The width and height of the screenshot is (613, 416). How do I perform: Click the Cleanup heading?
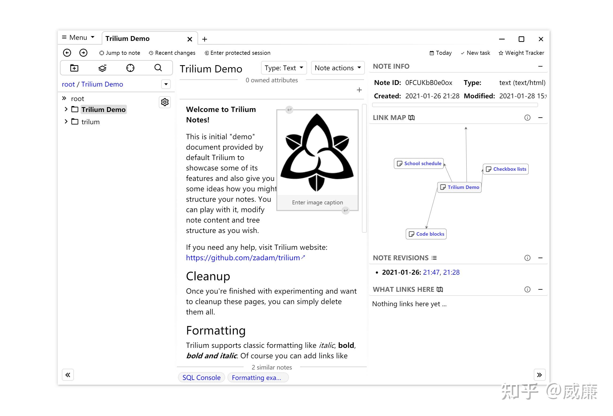coord(208,276)
